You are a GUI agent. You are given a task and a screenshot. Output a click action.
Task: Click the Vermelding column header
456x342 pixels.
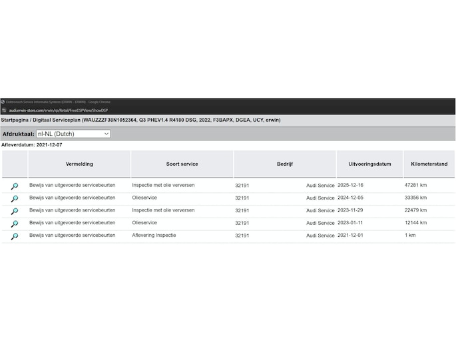[79, 164]
